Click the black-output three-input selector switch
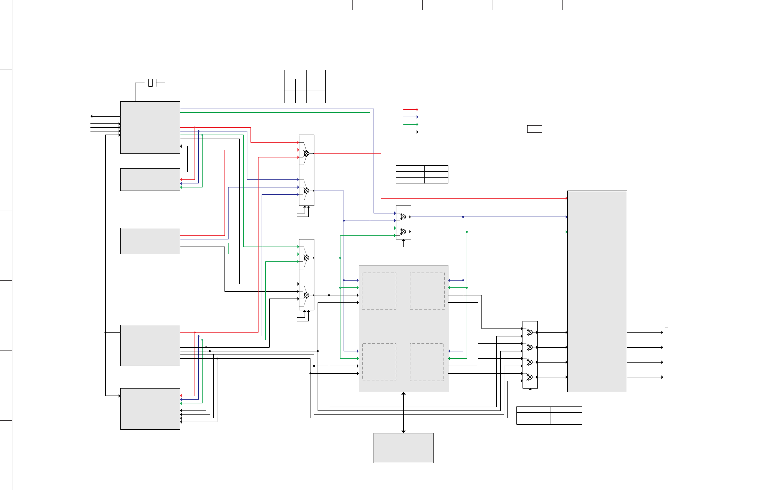The image size is (757, 490). coord(306,295)
